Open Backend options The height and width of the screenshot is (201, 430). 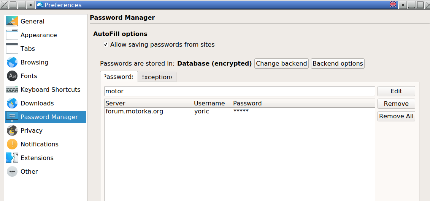coord(338,64)
